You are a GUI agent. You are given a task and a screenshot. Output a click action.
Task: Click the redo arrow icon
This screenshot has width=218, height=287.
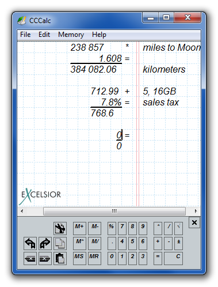pyautogui.click(x=45, y=243)
